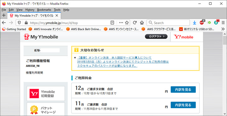Select the A003SH_YM device model text
The height and width of the screenshot is (116, 227).
point(33,66)
